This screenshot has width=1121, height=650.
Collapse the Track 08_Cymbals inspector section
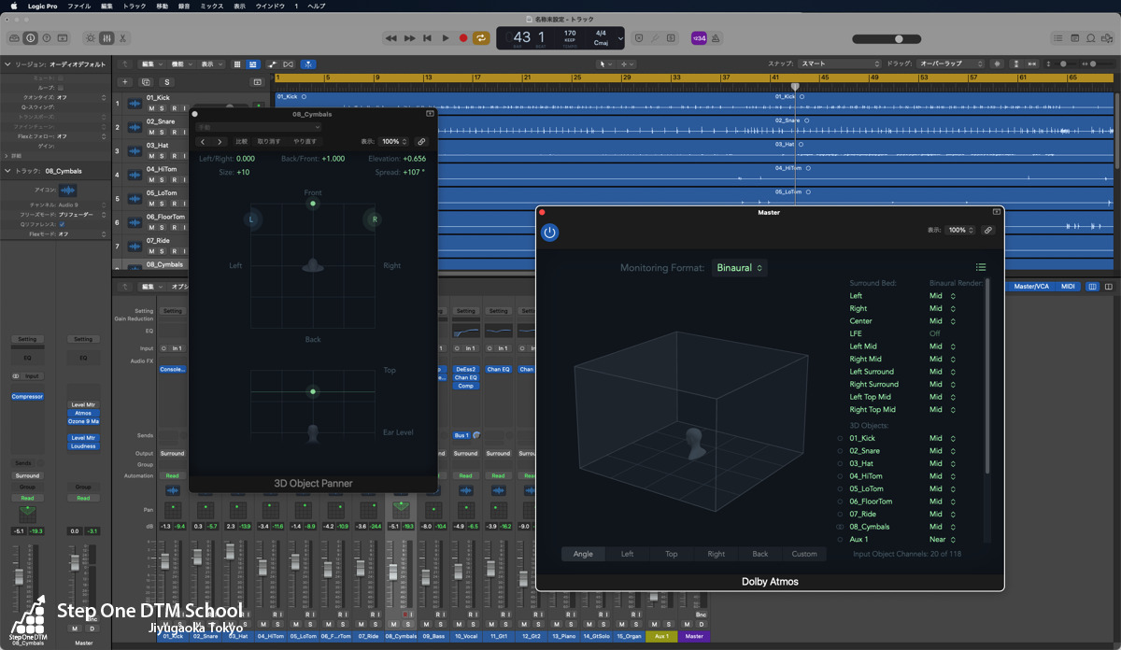point(7,171)
